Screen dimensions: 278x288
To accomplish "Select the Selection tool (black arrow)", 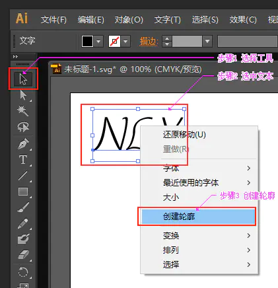I will pos(23,79).
